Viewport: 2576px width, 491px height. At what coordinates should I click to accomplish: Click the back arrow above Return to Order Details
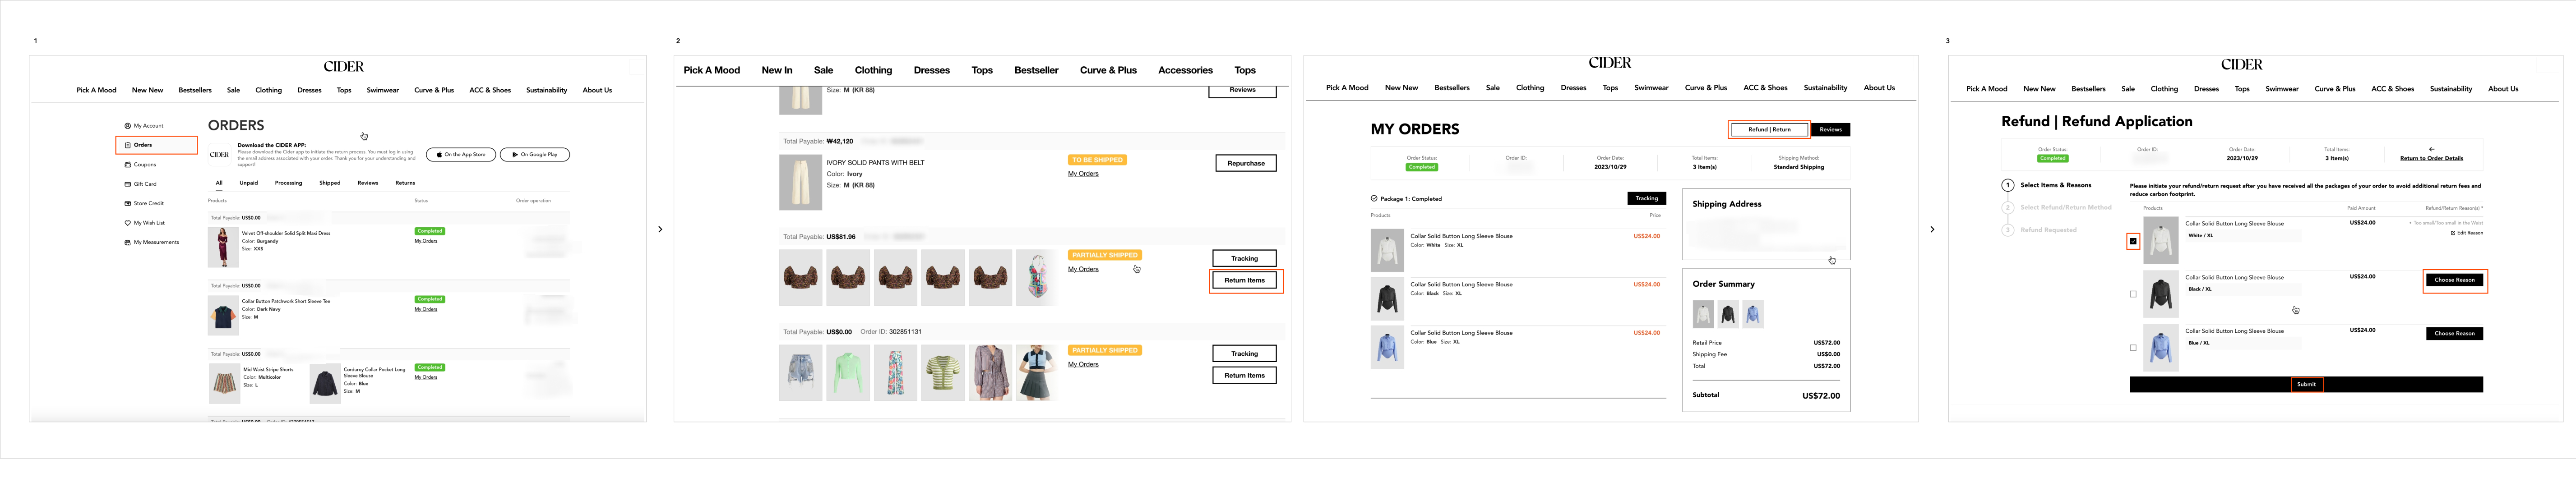click(x=2431, y=149)
